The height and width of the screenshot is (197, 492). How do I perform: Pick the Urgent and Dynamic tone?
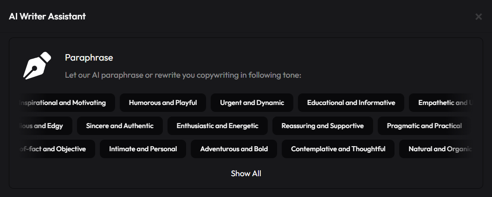[x=252, y=103]
